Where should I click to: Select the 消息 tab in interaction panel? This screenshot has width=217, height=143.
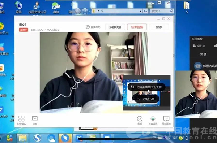[203, 54]
